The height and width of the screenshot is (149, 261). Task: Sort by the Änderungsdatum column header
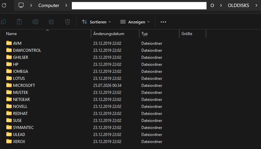tap(109, 34)
